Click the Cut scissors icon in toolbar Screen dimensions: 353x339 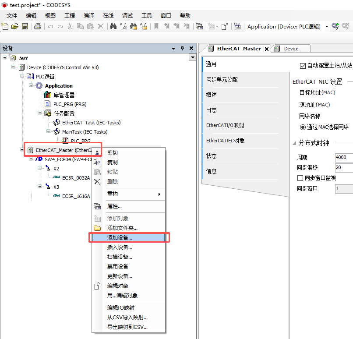[70, 26]
